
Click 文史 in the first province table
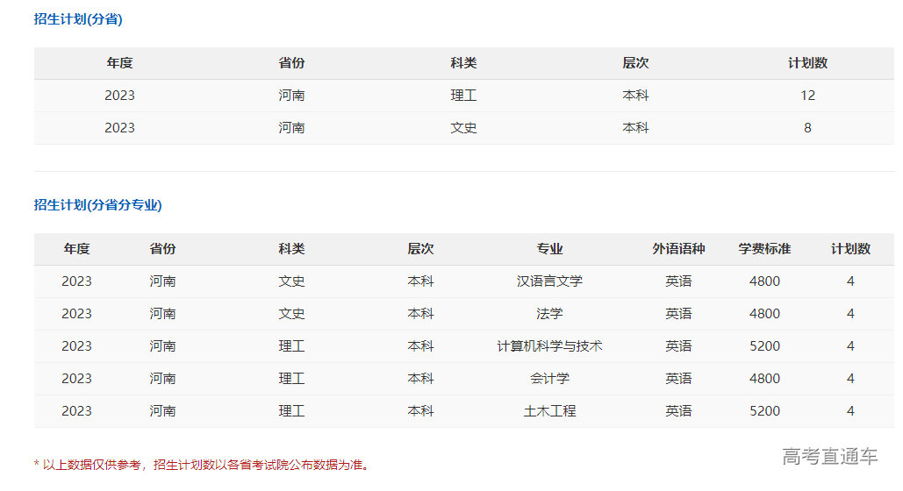point(463,128)
